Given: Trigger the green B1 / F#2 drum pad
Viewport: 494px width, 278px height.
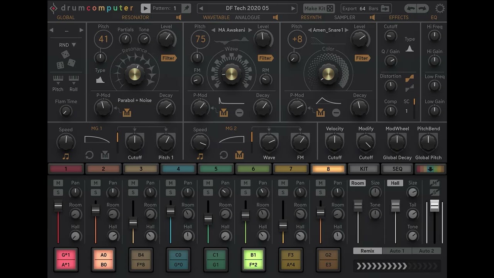Looking at the screenshot, I should point(253,260).
